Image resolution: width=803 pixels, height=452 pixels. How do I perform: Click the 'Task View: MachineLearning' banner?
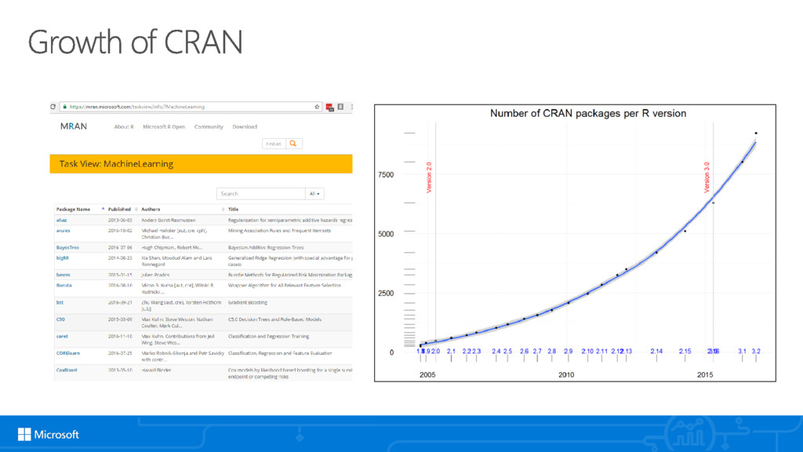pos(201,164)
